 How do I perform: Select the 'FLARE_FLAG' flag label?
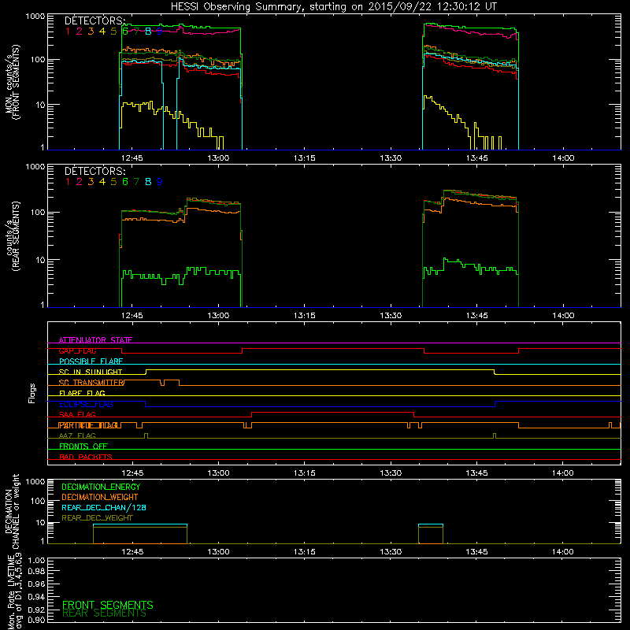click(x=82, y=393)
